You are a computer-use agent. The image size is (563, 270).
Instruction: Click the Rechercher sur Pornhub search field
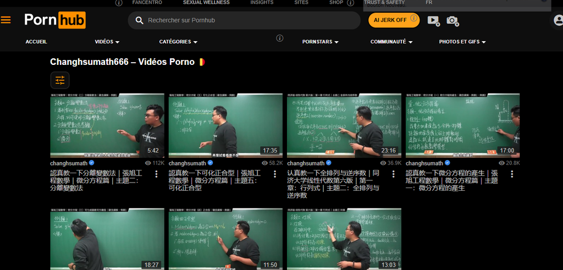coord(244,20)
